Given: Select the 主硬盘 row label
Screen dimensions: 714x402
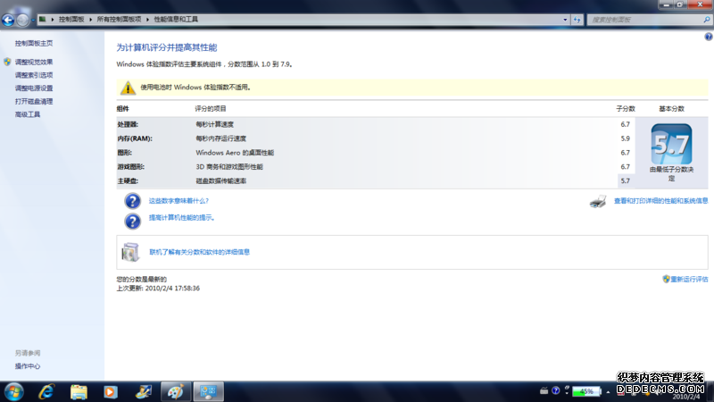Looking at the screenshot, I should coord(128,181).
